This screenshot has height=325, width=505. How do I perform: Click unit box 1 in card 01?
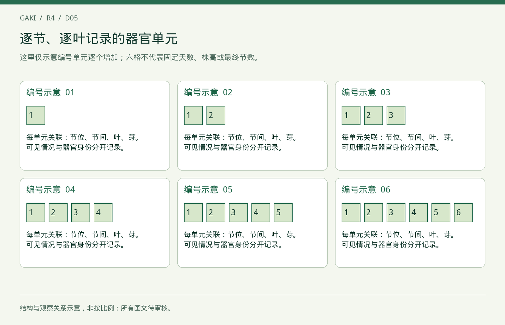(x=36, y=115)
